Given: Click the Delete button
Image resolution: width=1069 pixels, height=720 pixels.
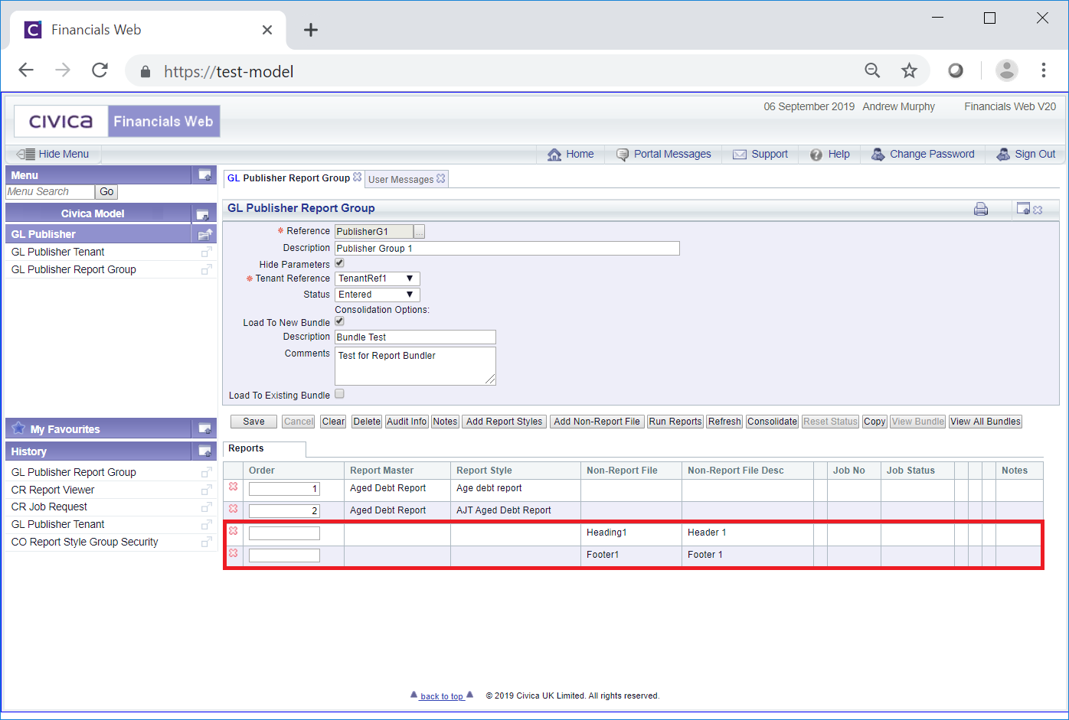Looking at the screenshot, I should pyautogui.click(x=367, y=422).
